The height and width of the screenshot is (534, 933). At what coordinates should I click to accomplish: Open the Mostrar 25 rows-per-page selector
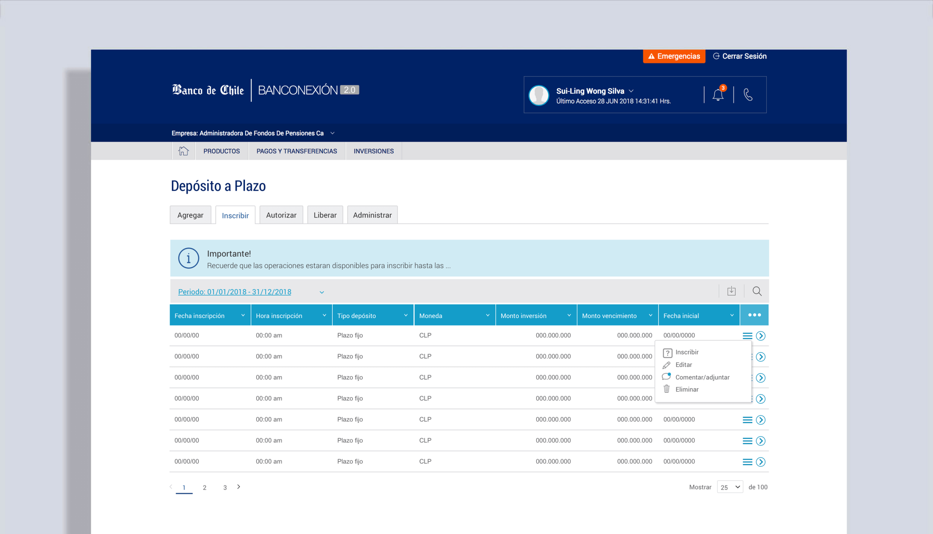730,487
